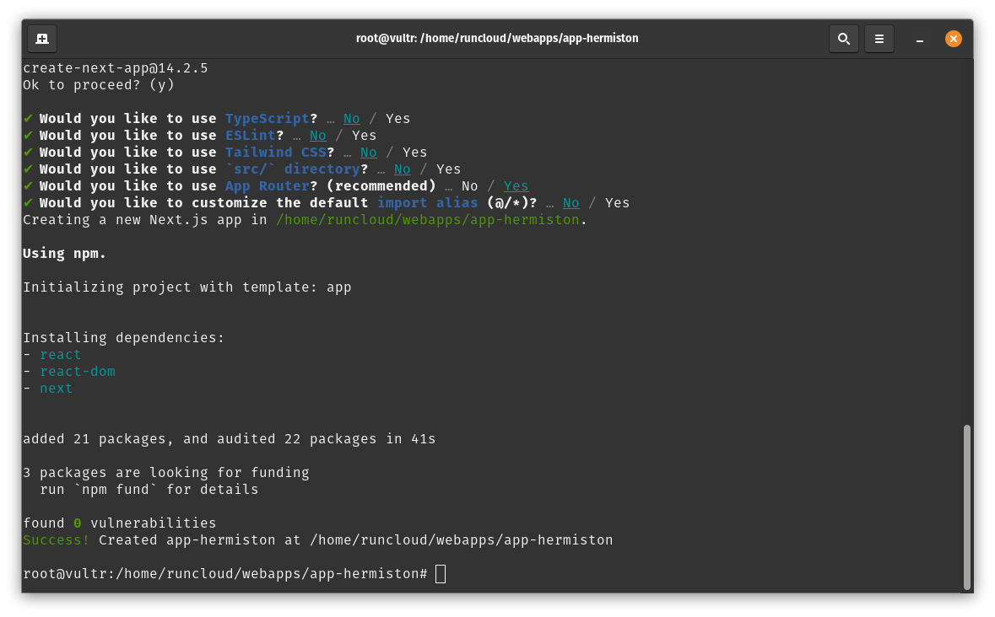Click the underlined No for TypeScript
Screen dimensions: 995x617
pos(352,119)
